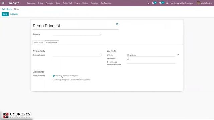Click the Discount Policy label
Screen dimensions: 214x120
pyautogui.click(x=39, y=76)
